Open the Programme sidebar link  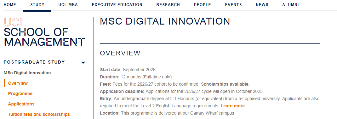(x=20, y=93)
